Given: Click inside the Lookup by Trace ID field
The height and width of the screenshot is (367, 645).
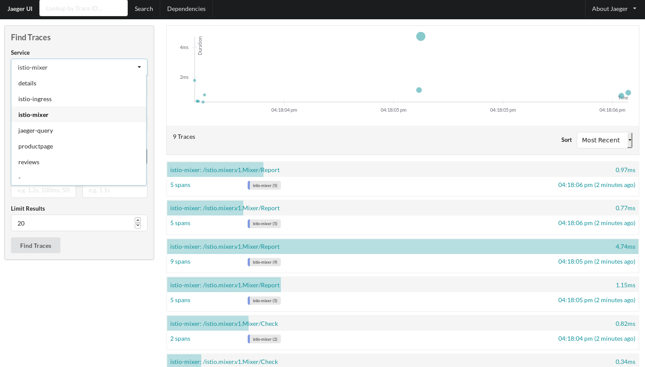Looking at the screenshot, I should tap(83, 8).
